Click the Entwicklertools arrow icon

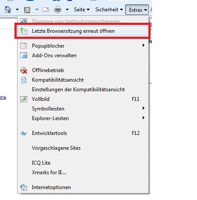[24, 133]
